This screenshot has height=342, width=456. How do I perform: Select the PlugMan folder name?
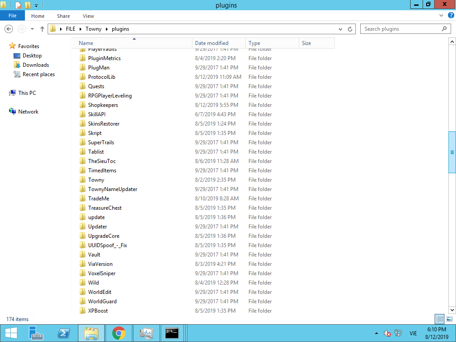point(99,68)
